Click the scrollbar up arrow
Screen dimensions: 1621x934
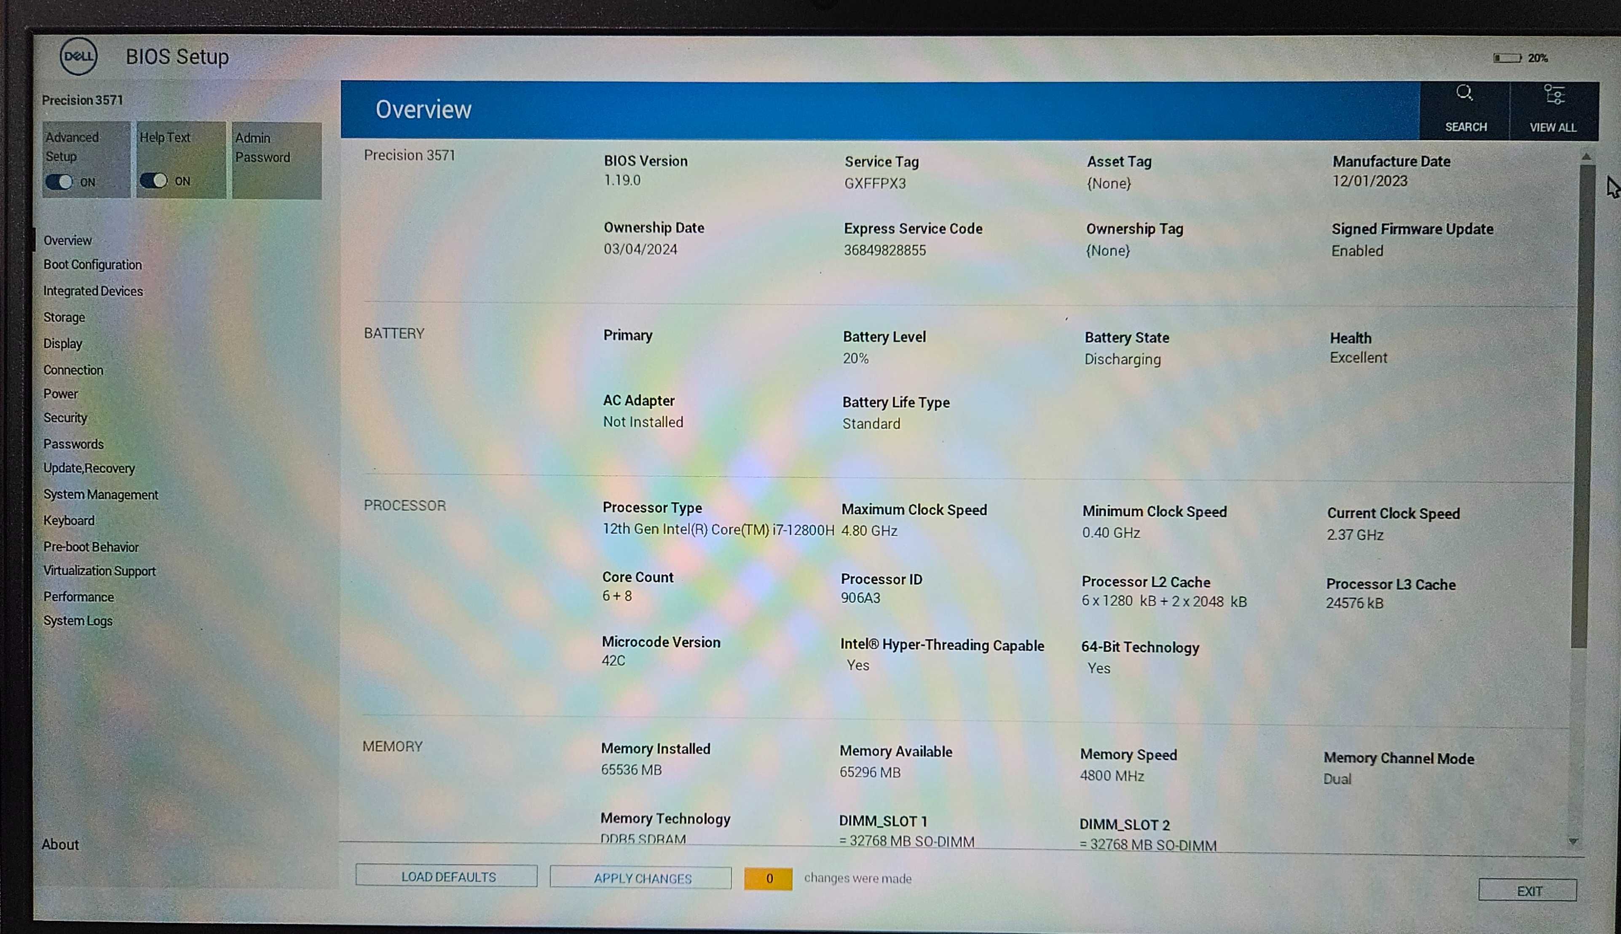[1586, 156]
